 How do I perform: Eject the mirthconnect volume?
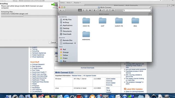[x=75, y=43]
